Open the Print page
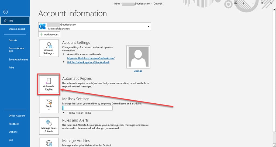 [x=11, y=68]
